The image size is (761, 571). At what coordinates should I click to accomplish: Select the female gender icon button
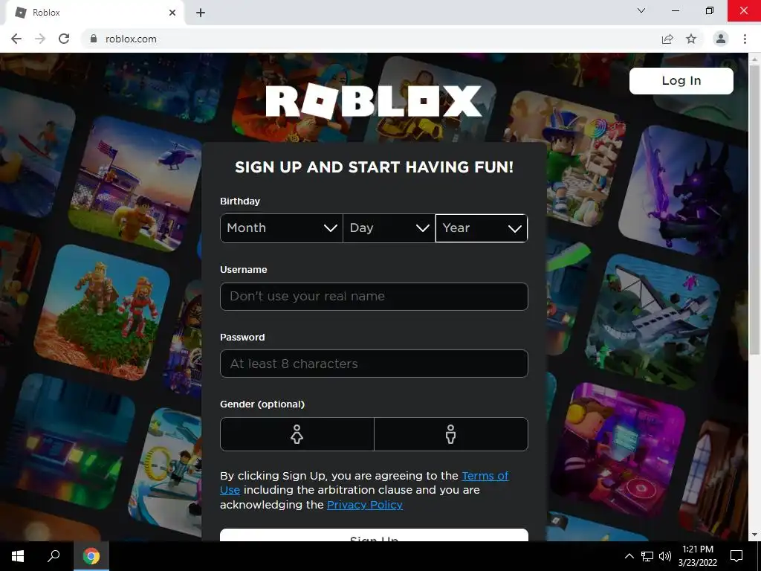(297, 434)
